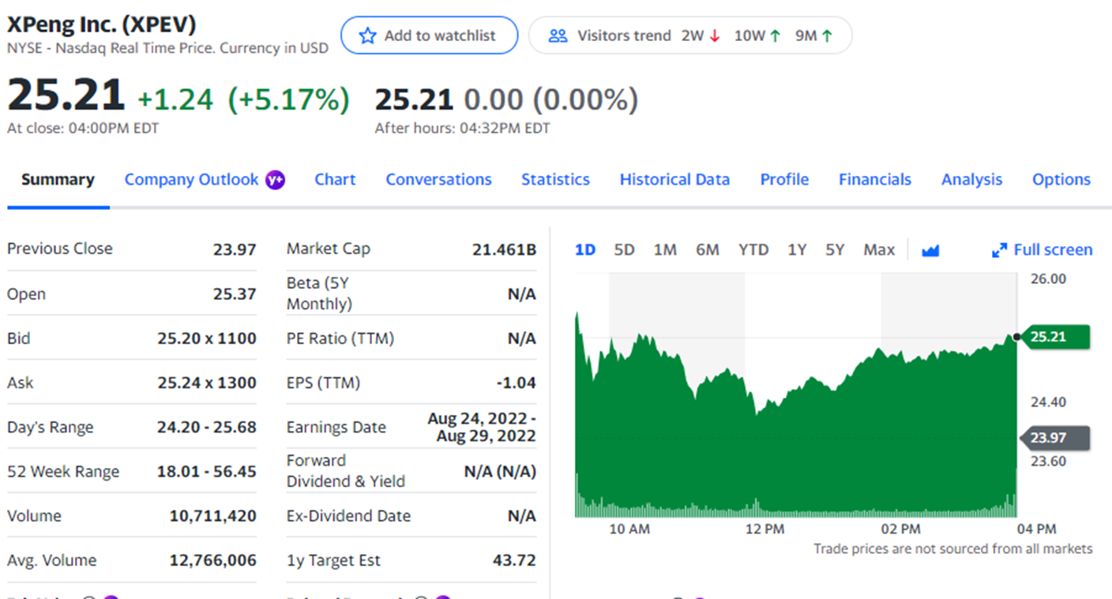Click the Company Outlook premium badge icon

point(275,180)
